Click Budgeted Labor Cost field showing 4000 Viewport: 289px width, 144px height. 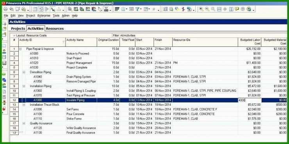coord(250,100)
